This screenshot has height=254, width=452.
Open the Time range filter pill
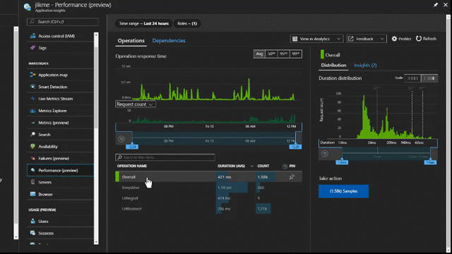(144, 23)
